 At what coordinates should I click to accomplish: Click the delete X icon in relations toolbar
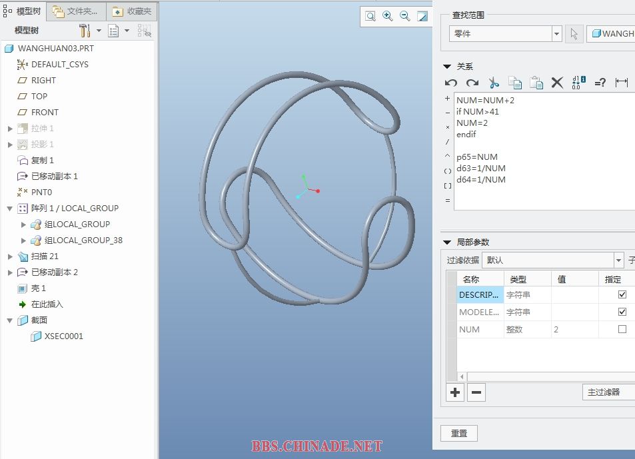[x=558, y=83]
